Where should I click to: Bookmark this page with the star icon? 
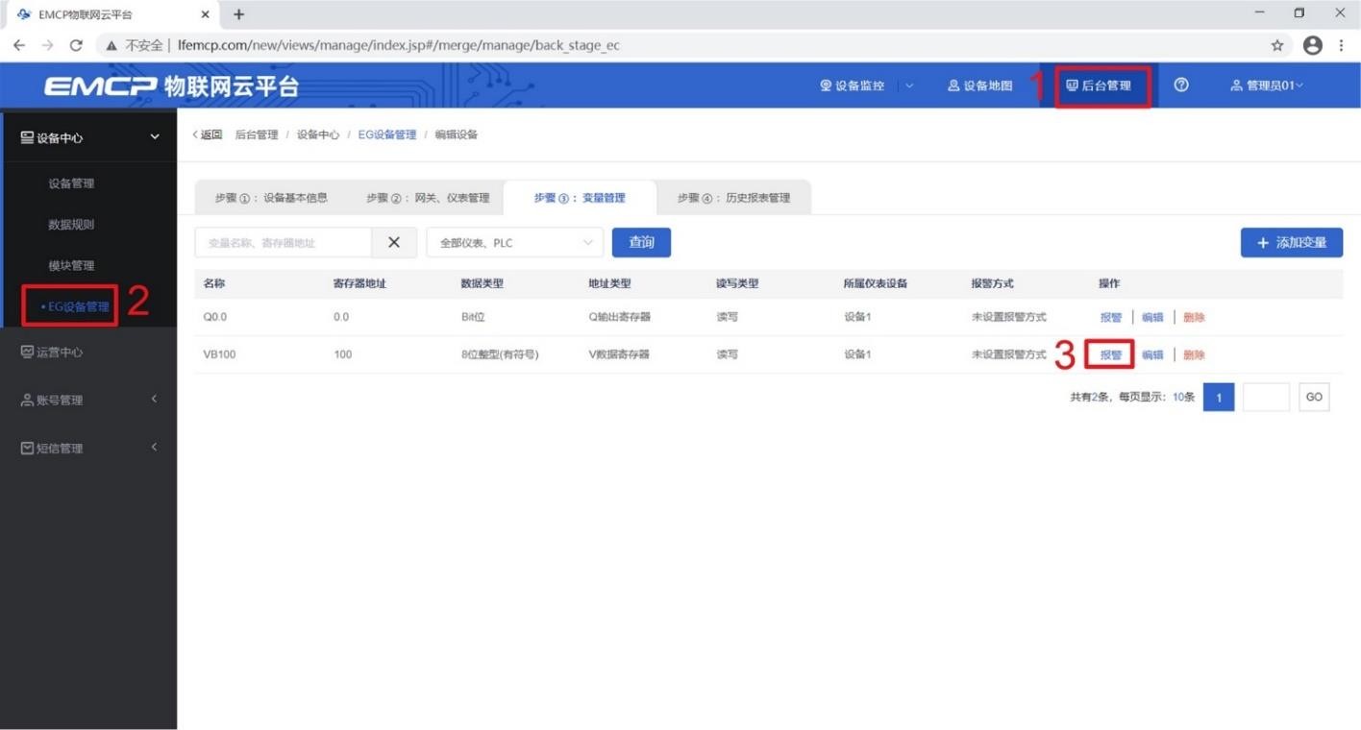click(1277, 45)
